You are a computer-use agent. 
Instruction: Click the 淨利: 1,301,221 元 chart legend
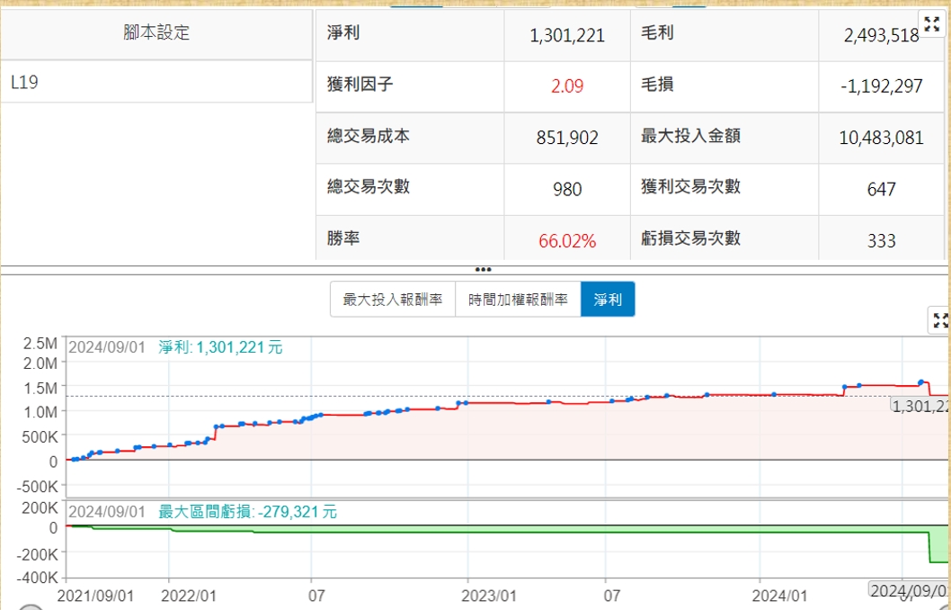pos(220,347)
